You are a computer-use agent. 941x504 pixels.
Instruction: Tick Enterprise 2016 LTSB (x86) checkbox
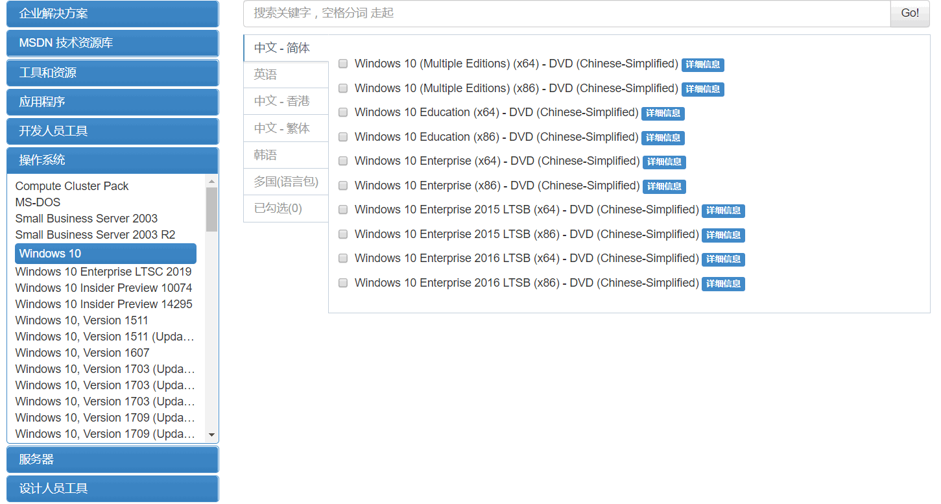343,283
